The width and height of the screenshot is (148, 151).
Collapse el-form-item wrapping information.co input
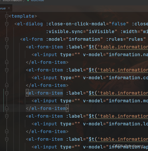pos(7,70)
